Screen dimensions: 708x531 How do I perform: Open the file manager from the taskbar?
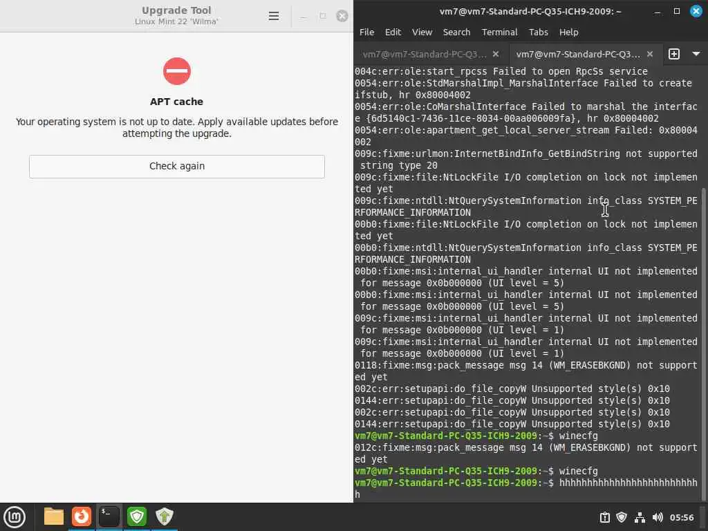point(53,516)
